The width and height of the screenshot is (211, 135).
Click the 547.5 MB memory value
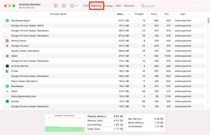click(x=124, y=21)
